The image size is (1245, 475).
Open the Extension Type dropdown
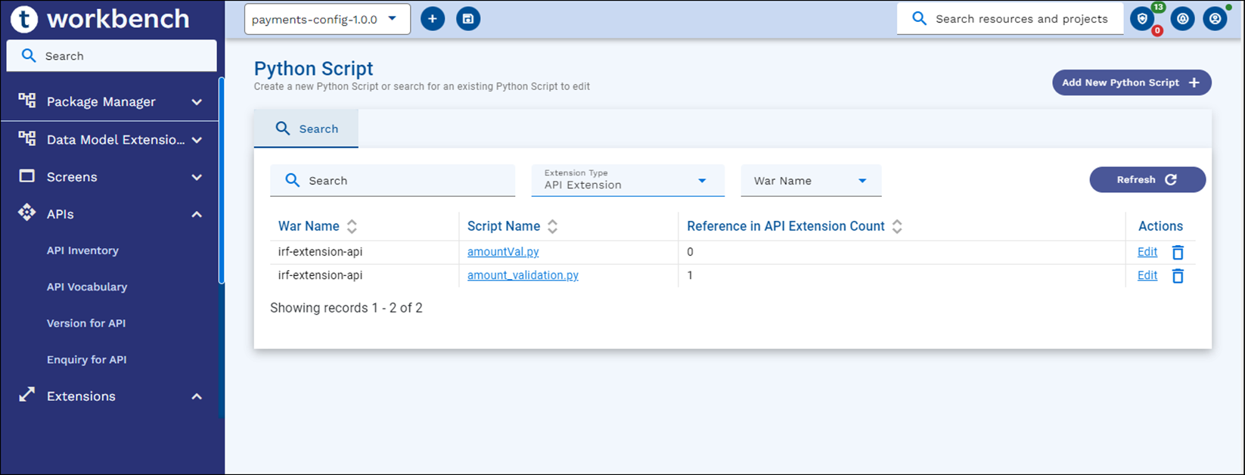(627, 181)
